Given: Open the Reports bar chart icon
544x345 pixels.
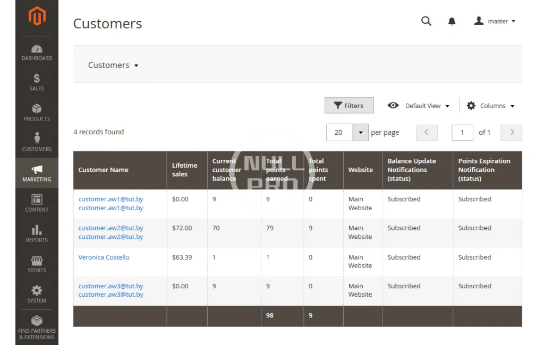Looking at the screenshot, I should point(37,234).
